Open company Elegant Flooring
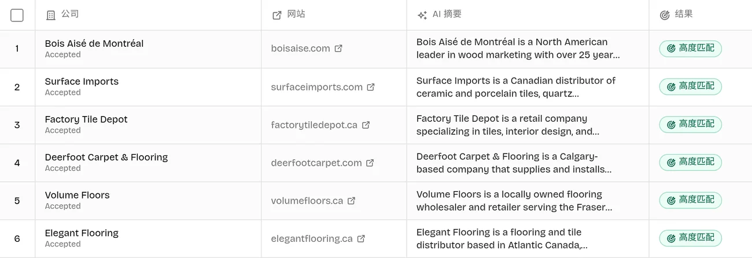The width and height of the screenshot is (752, 258). pyautogui.click(x=82, y=233)
